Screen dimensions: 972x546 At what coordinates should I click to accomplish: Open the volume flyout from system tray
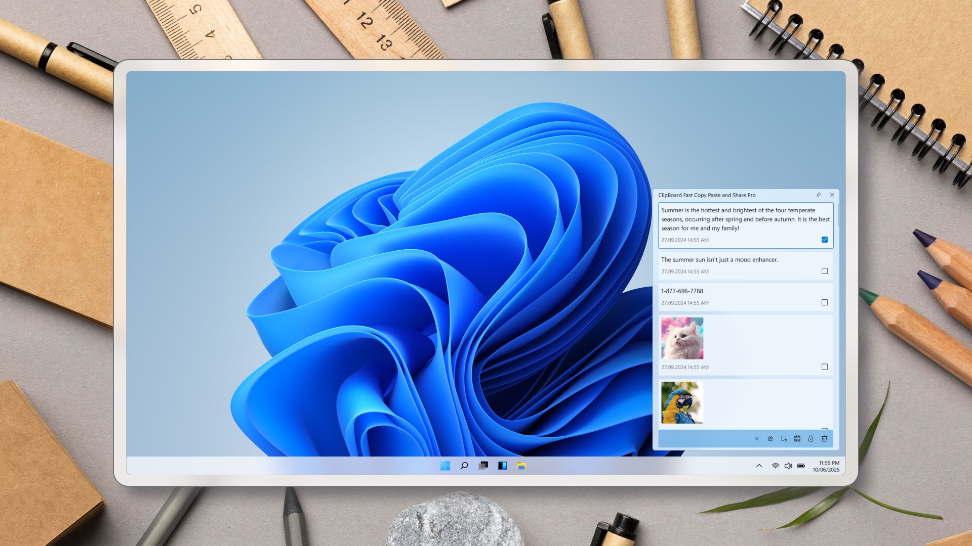[x=788, y=466]
